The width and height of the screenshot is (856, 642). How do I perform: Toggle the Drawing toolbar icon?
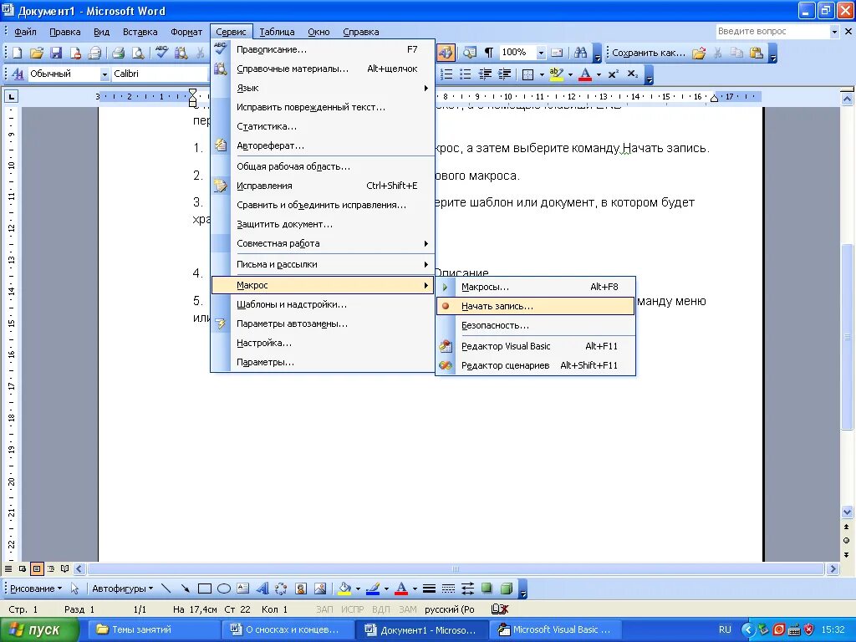[x=446, y=53]
